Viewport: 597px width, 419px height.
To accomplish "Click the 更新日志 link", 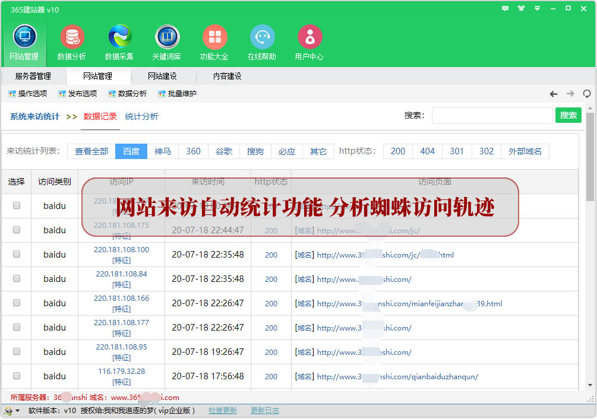I will 265,411.
